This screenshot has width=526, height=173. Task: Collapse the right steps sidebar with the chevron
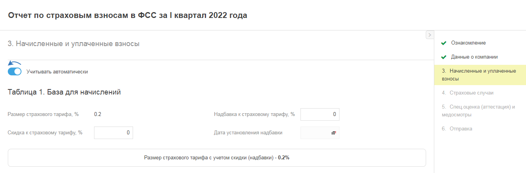point(429,35)
